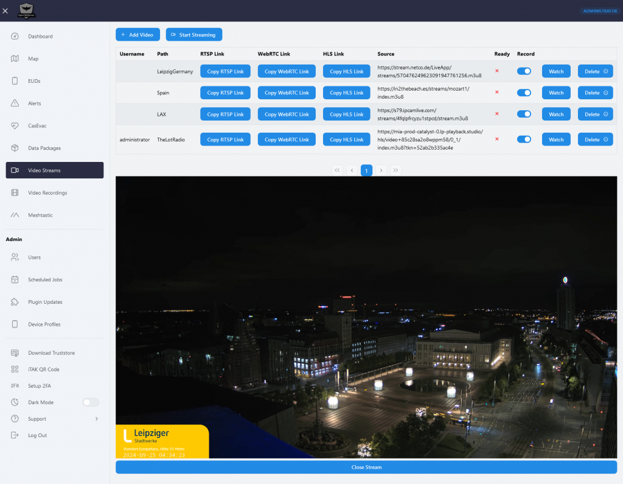
Task: Click the Setup 2FA icon
Action: coord(15,386)
